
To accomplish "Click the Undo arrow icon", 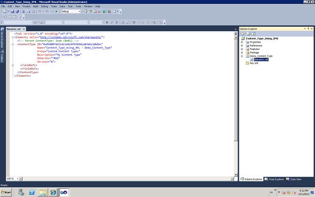I will (39, 12).
